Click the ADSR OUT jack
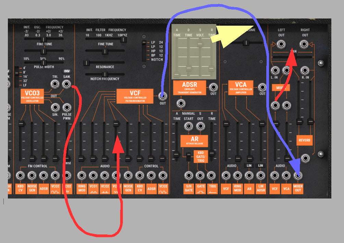This screenshot has height=243, width=344. coord(213,87)
